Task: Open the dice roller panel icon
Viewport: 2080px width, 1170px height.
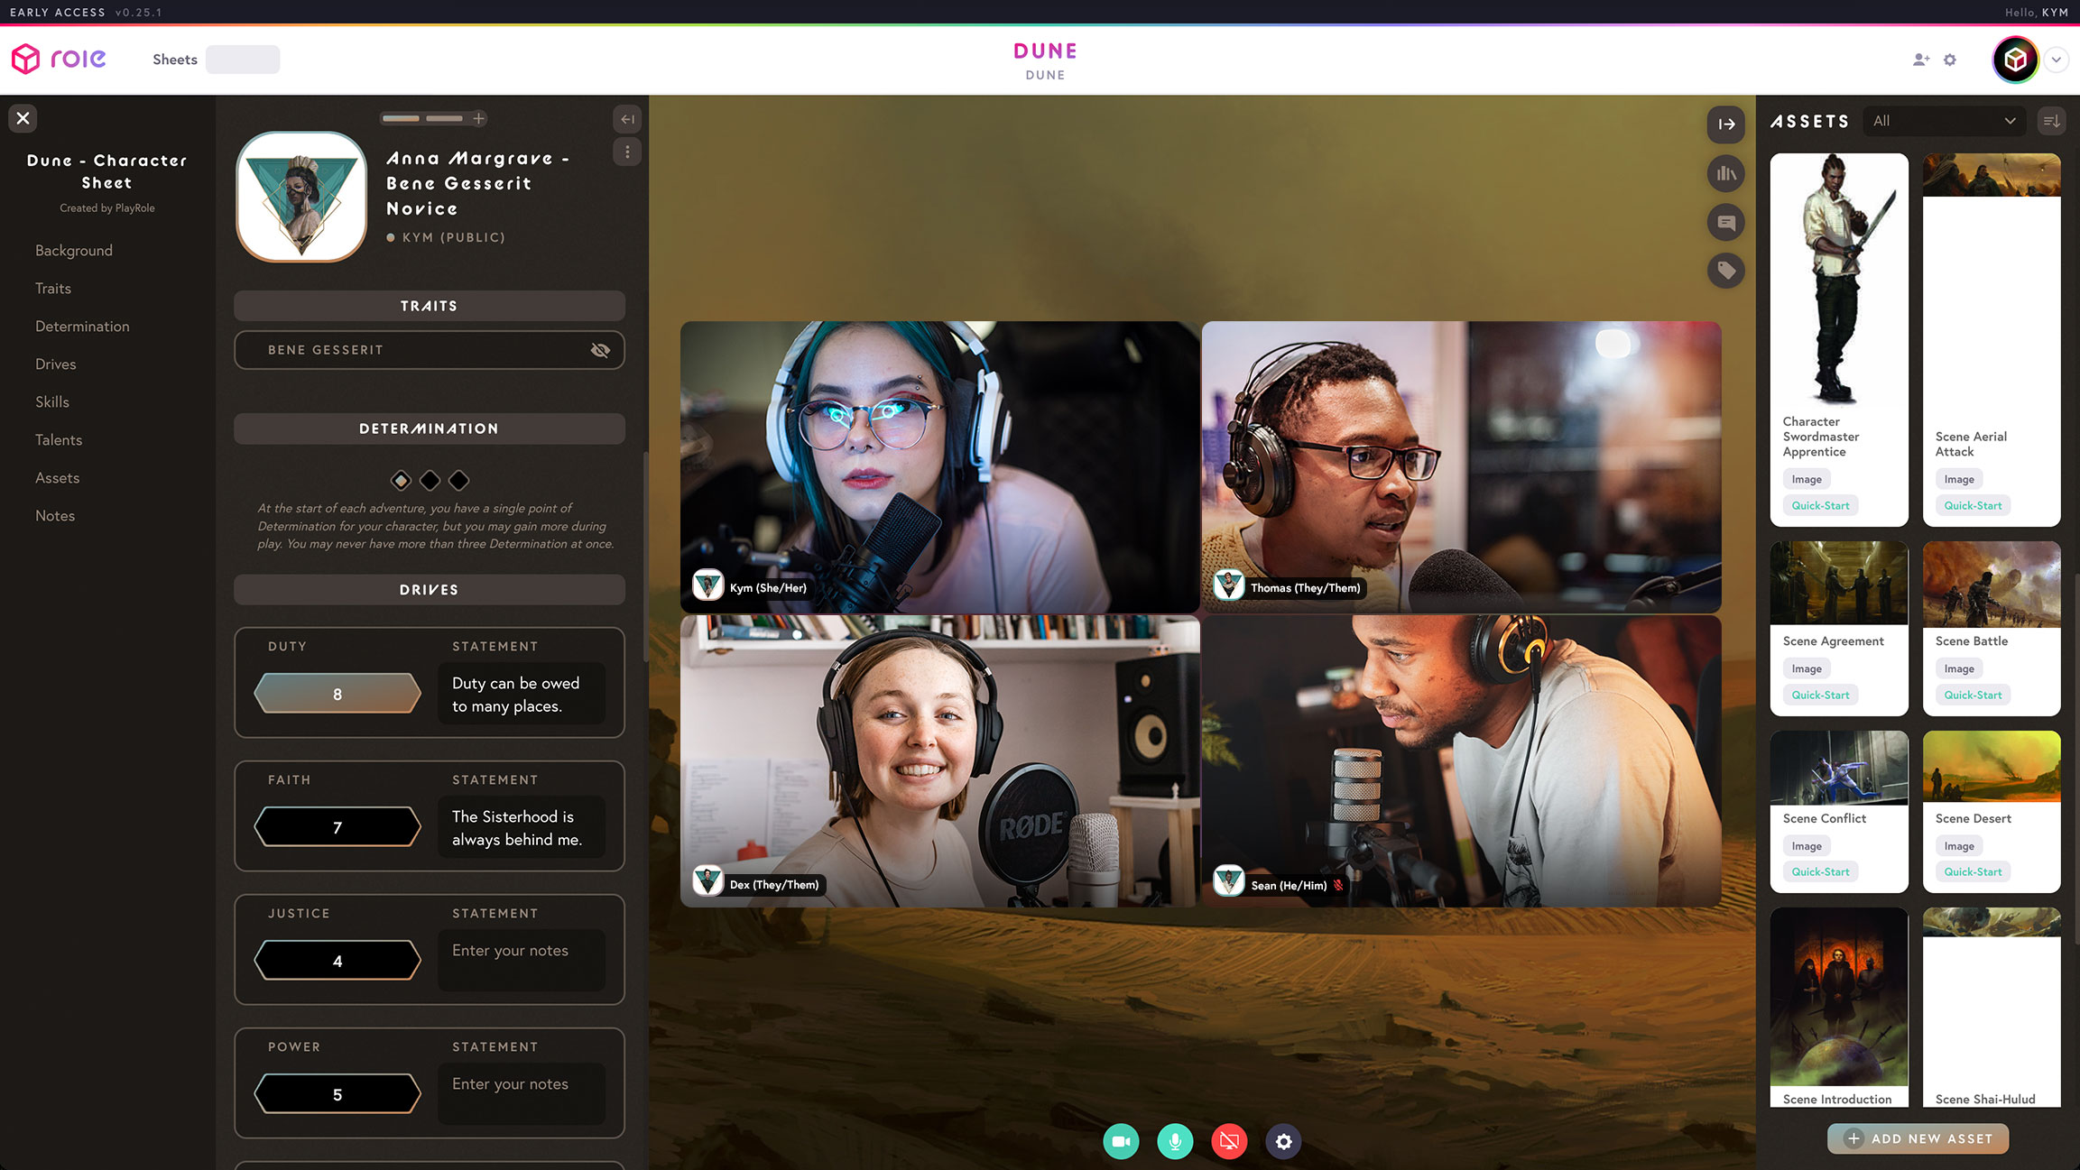Action: (1725, 173)
